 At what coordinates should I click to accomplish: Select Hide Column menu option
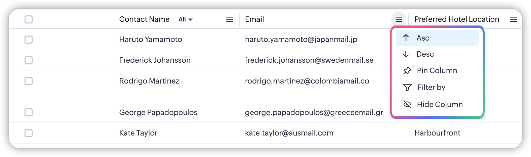440,105
